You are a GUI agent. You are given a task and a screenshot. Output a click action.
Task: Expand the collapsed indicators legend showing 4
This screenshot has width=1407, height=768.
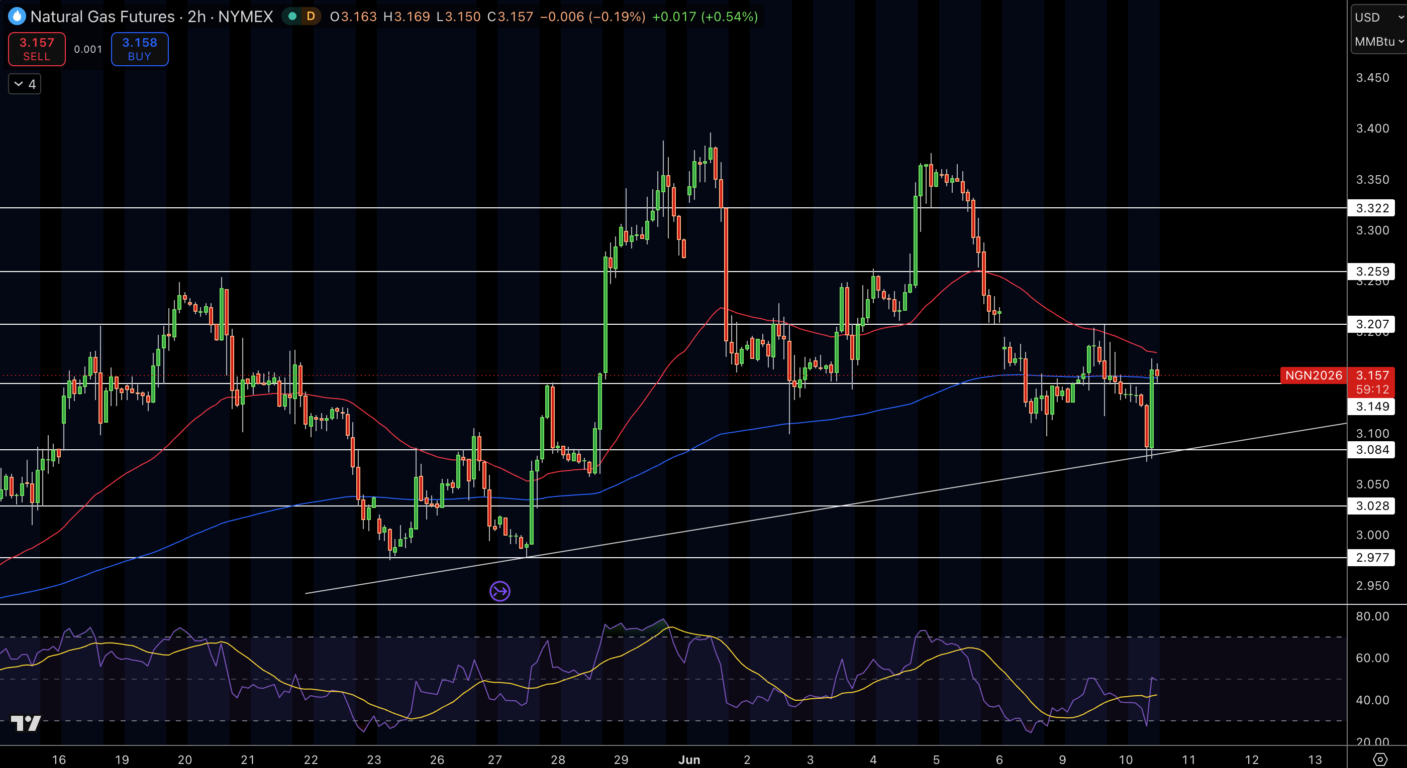[25, 84]
